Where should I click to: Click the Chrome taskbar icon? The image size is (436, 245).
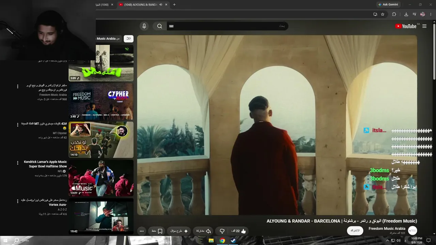(222, 240)
